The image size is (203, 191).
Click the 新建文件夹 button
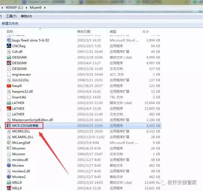click(10, 23)
